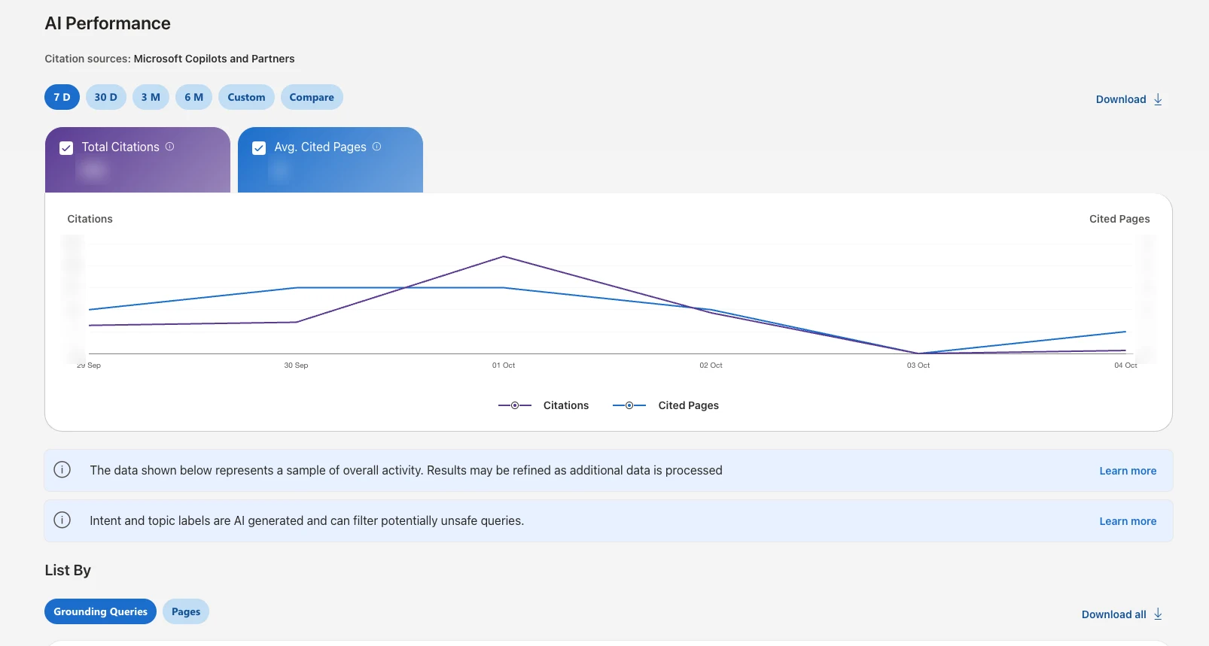Click the download arrow icon beside Download
The height and width of the screenshot is (646, 1209).
click(1158, 99)
